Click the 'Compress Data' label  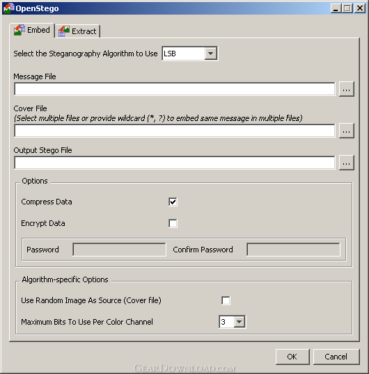[x=47, y=202]
